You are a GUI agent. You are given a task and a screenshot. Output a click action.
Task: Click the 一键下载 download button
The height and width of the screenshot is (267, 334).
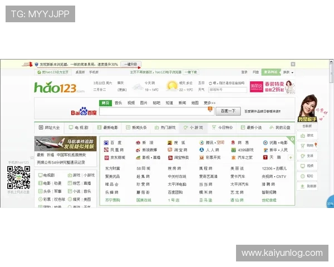pos(191,72)
